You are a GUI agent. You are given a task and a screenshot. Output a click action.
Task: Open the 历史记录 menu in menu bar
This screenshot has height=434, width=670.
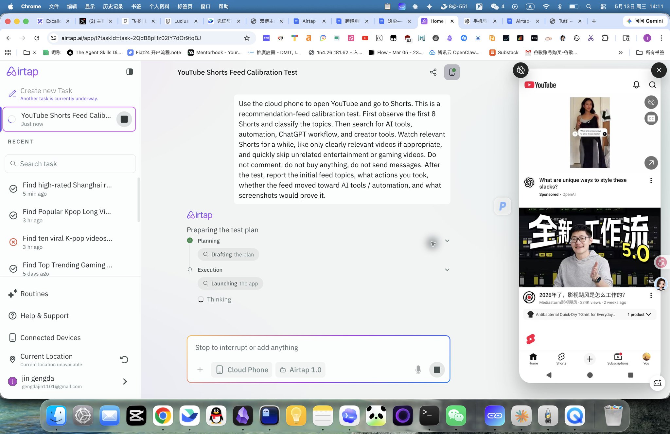113,7
